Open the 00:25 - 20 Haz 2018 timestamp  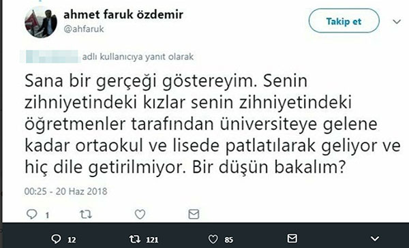click(x=65, y=191)
